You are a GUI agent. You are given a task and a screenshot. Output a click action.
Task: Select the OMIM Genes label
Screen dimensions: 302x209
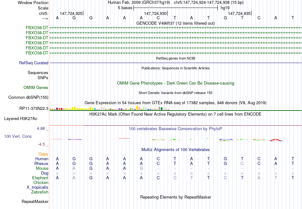click(x=36, y=87)
